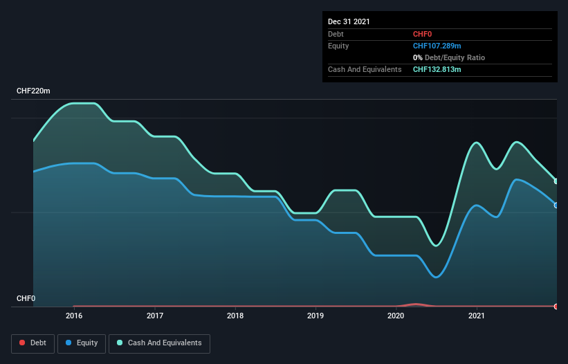
Task: Click the CHF0 axis label
Action: coord(26,298)
